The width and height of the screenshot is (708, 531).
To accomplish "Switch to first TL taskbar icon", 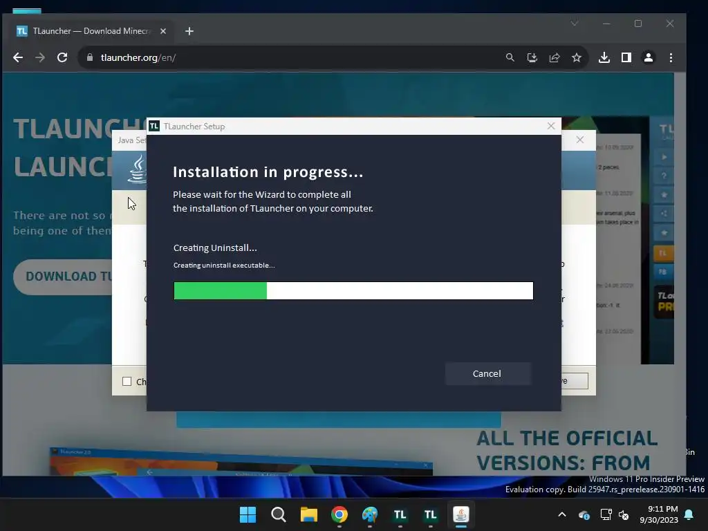I will [400, 514].
